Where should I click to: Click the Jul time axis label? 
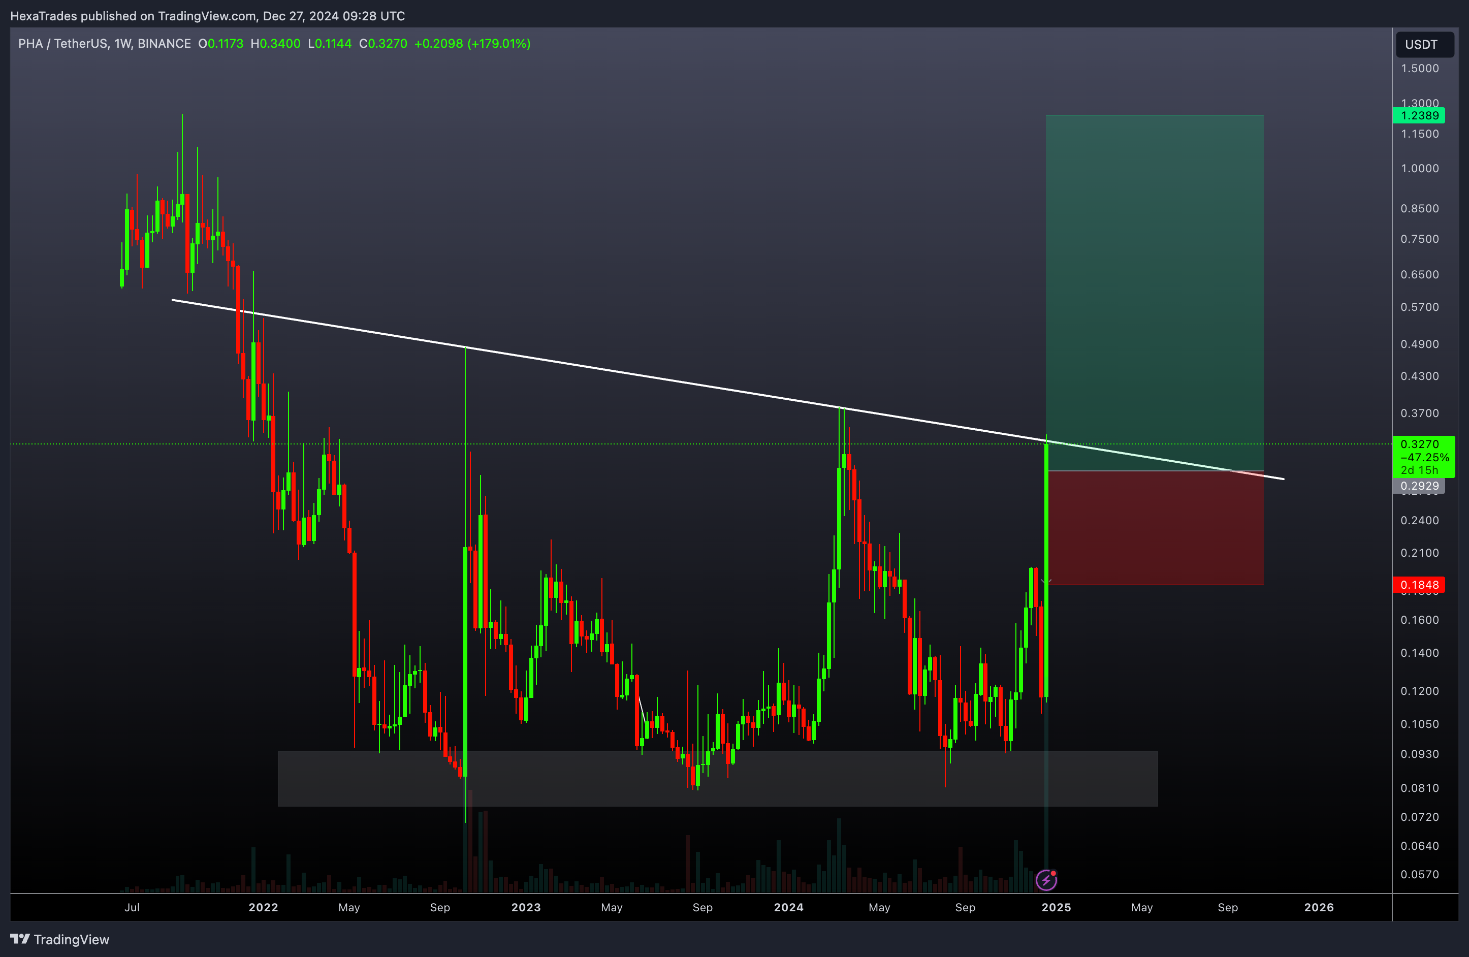point(132,908)
